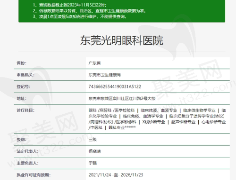Select the address 东莞市东城区梨川社区红川路2号大楼
Image resolution: width=236 pixels, height=180 pixels.
122,99
